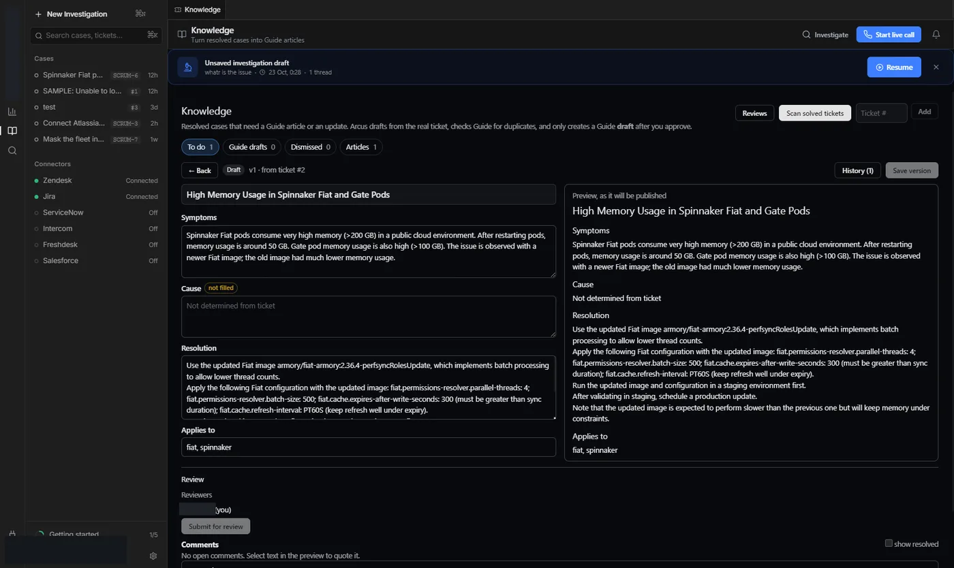Toggle the show resolved checkbox
The height and width of the screenshot is (568, 954).
[889, 543]
